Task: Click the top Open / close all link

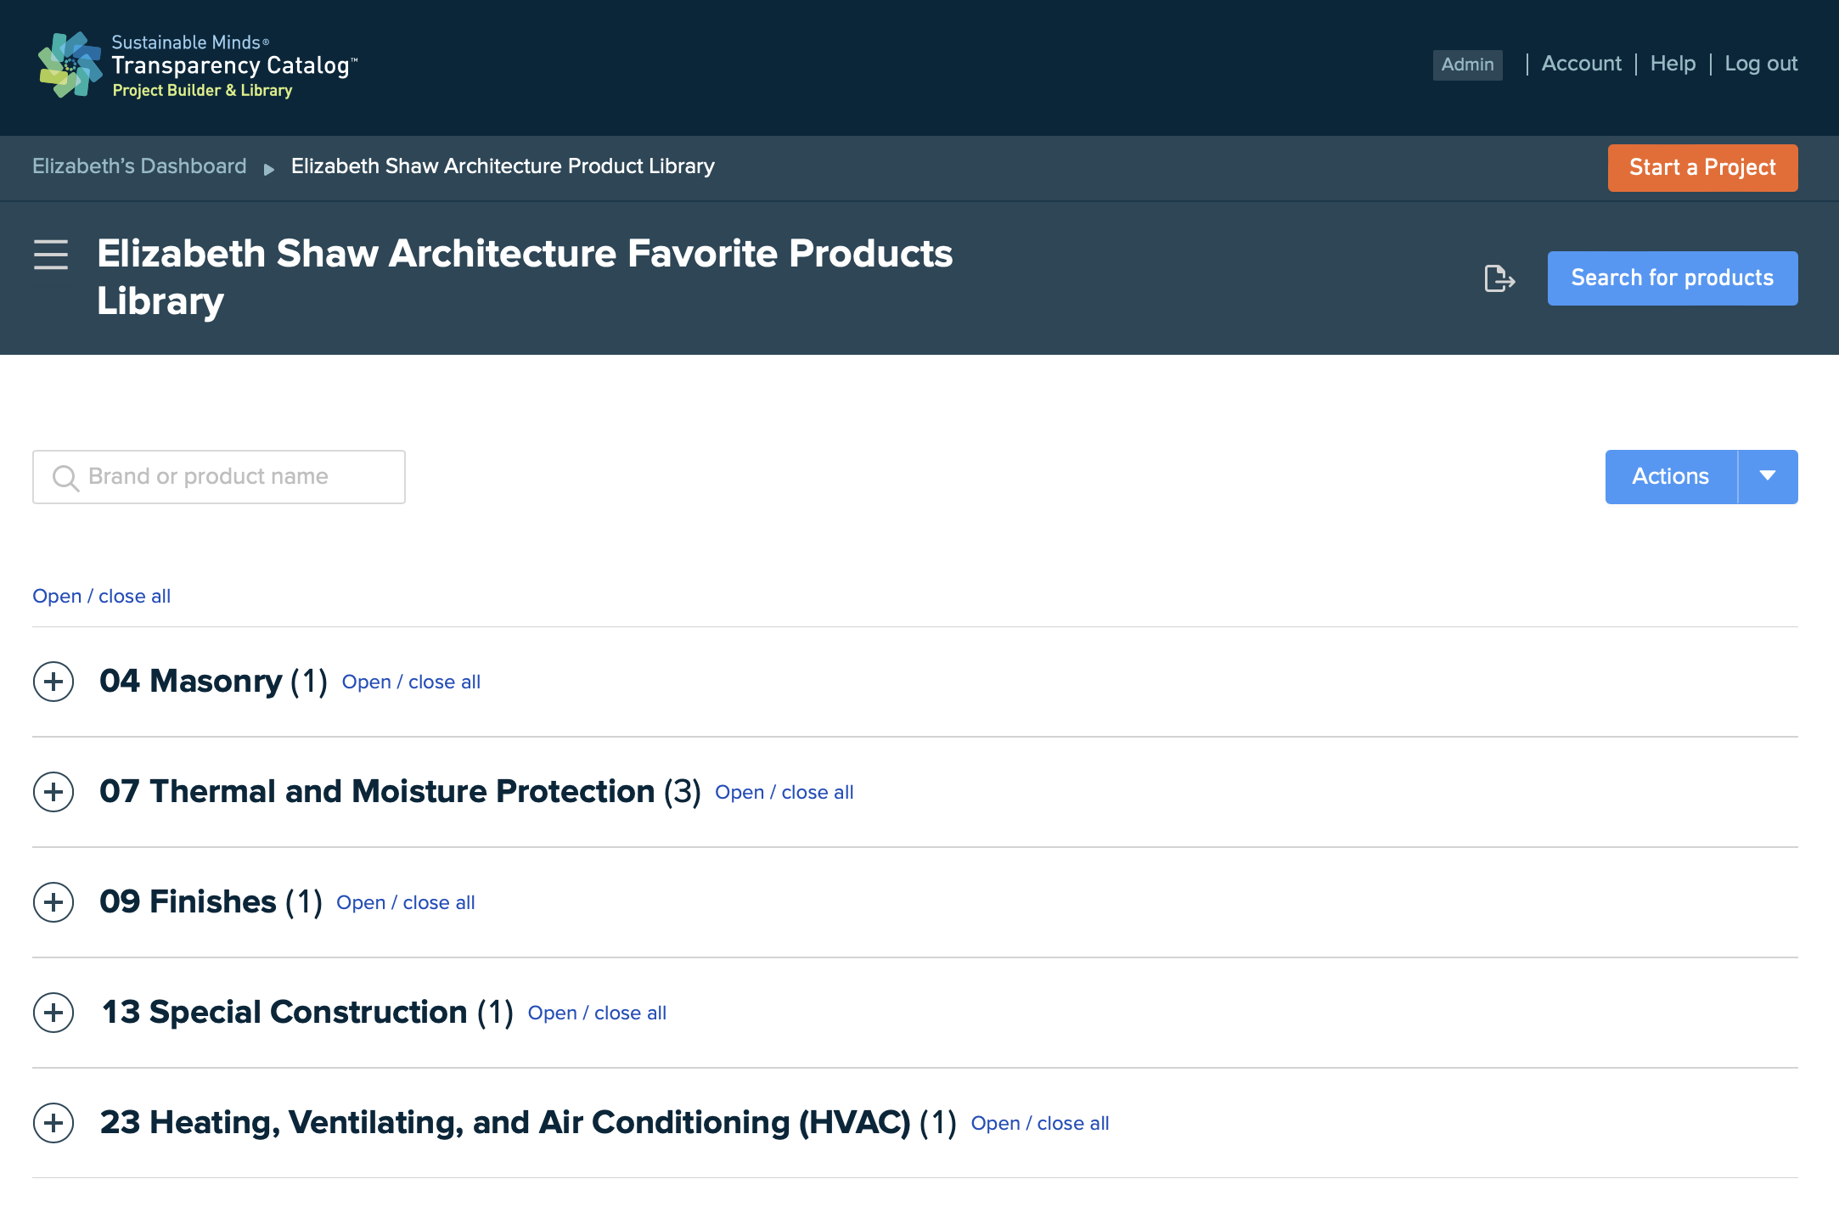Action: tap(101, 597)
